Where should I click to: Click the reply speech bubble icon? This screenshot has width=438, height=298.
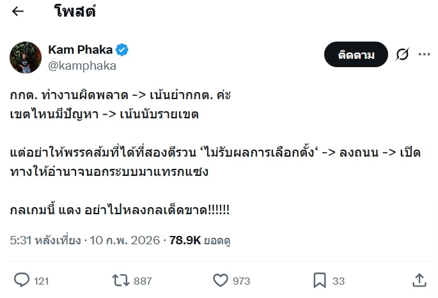22,280
